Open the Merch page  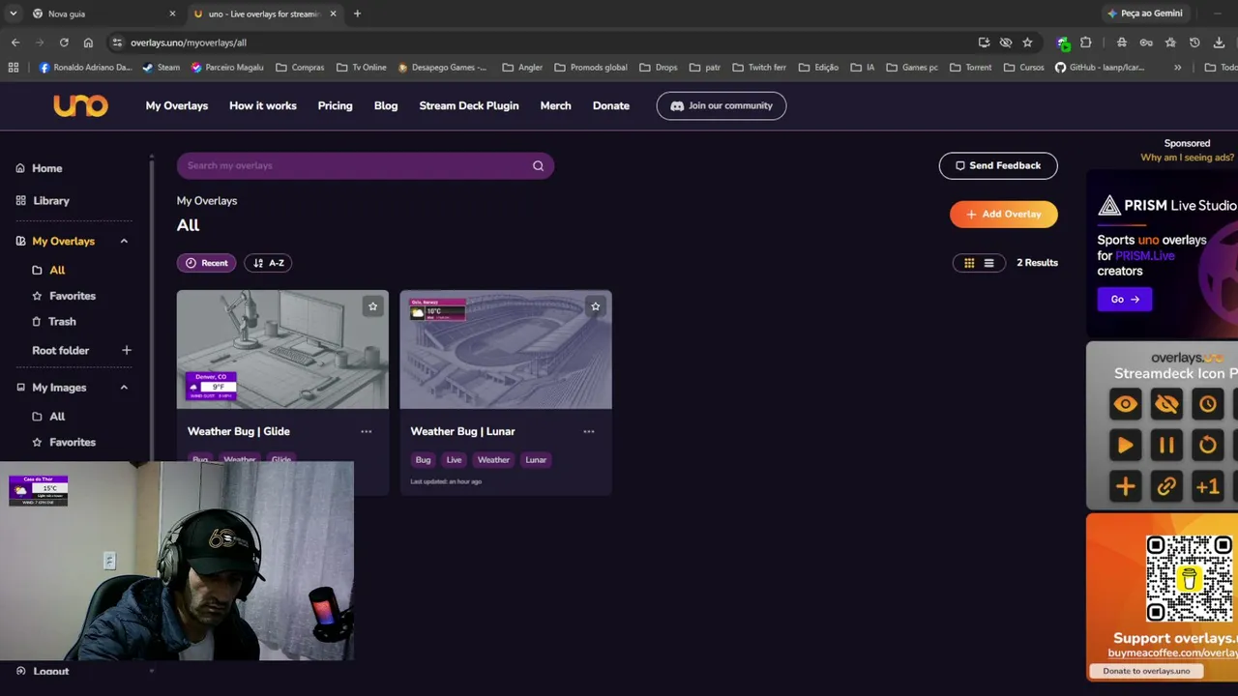pyautogui.click(x=555, y=105)
